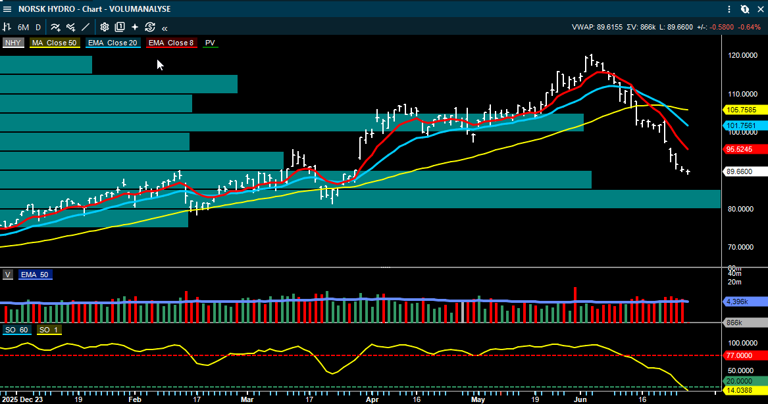
Task: Click the pane splitter handle below price chart
Action: (386, 267)
